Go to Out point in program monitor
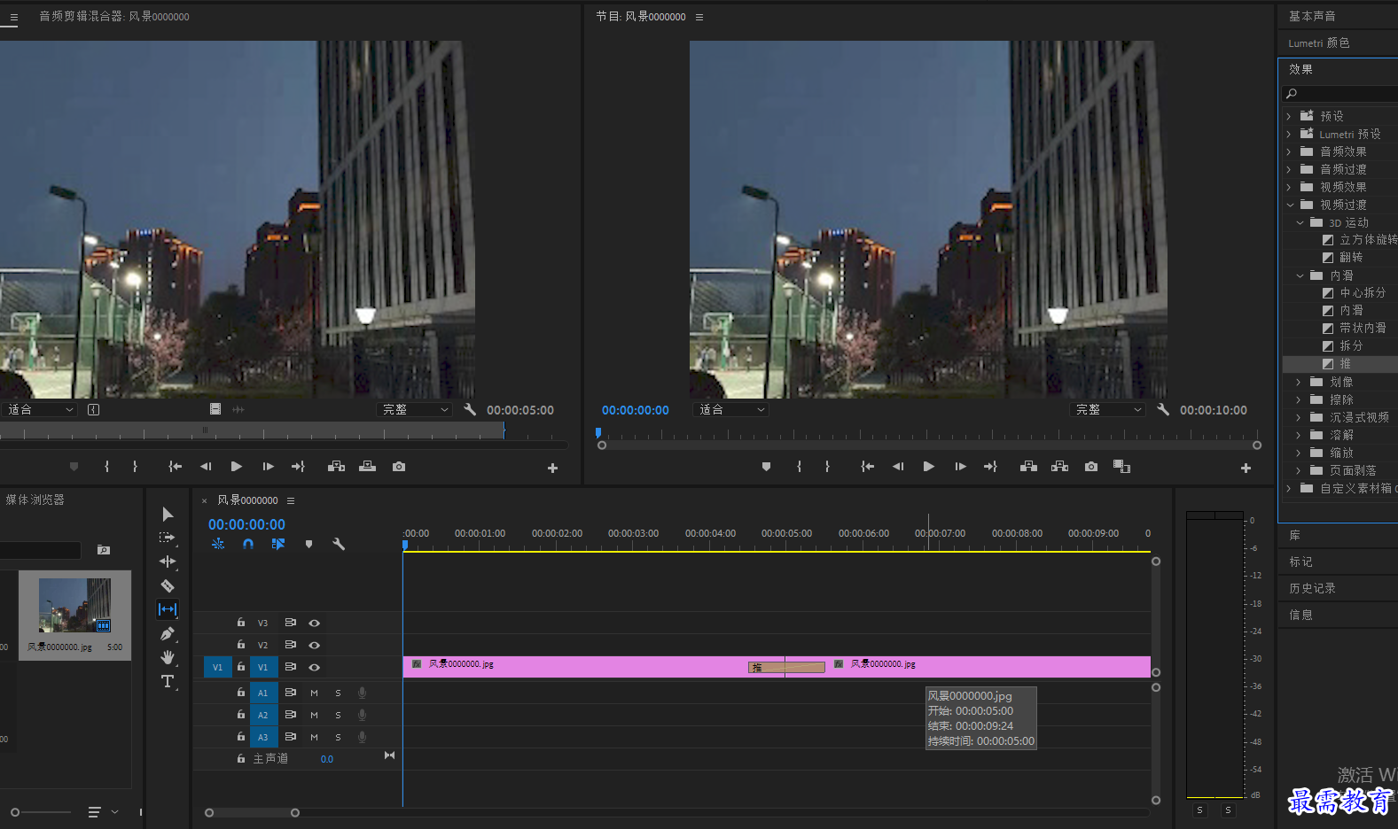The image size is (1398, 829). (x=990, y=467)
